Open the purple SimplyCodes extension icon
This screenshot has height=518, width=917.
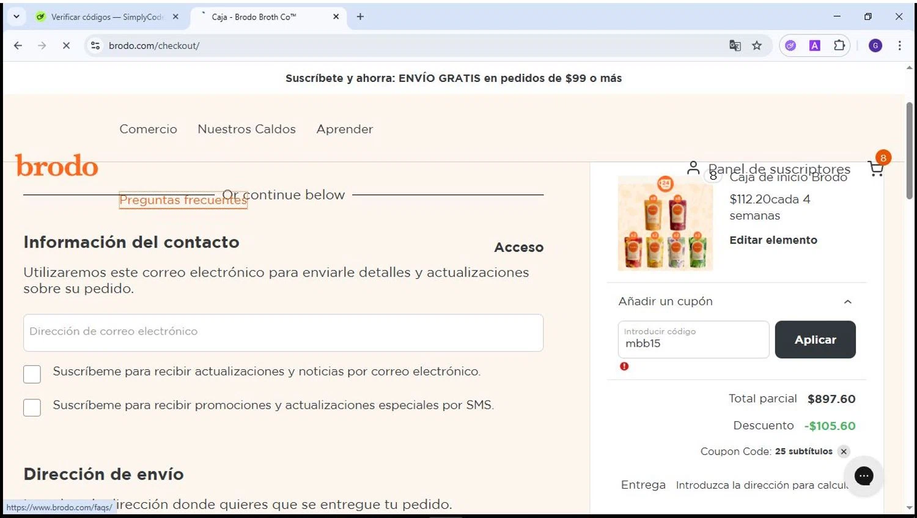tap(790, 45)
